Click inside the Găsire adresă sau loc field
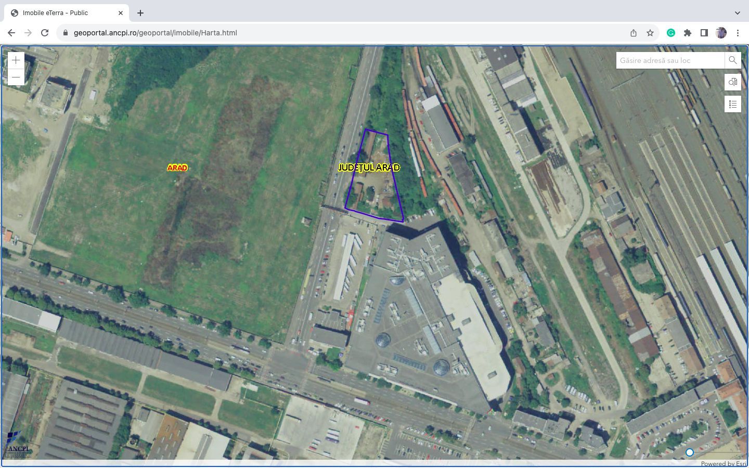 pyautogui.click(x=668, y=60)
